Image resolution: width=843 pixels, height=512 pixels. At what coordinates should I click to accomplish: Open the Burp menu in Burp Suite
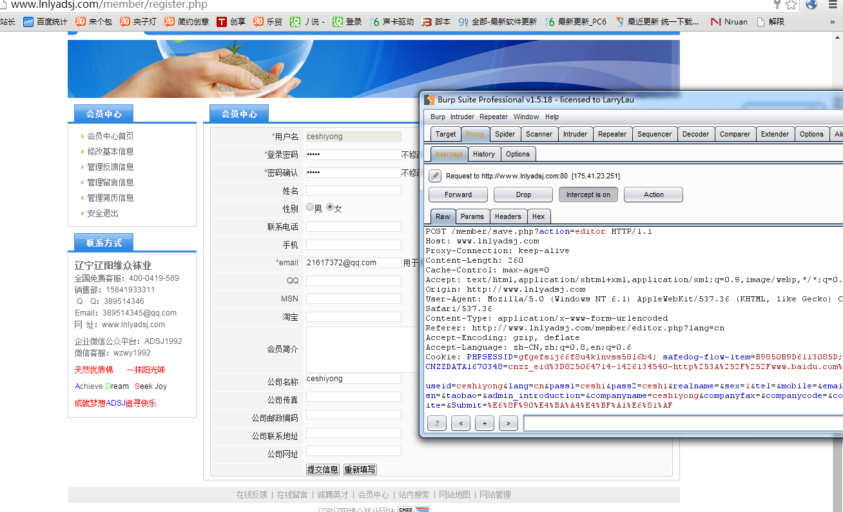(x=438, y=117)
